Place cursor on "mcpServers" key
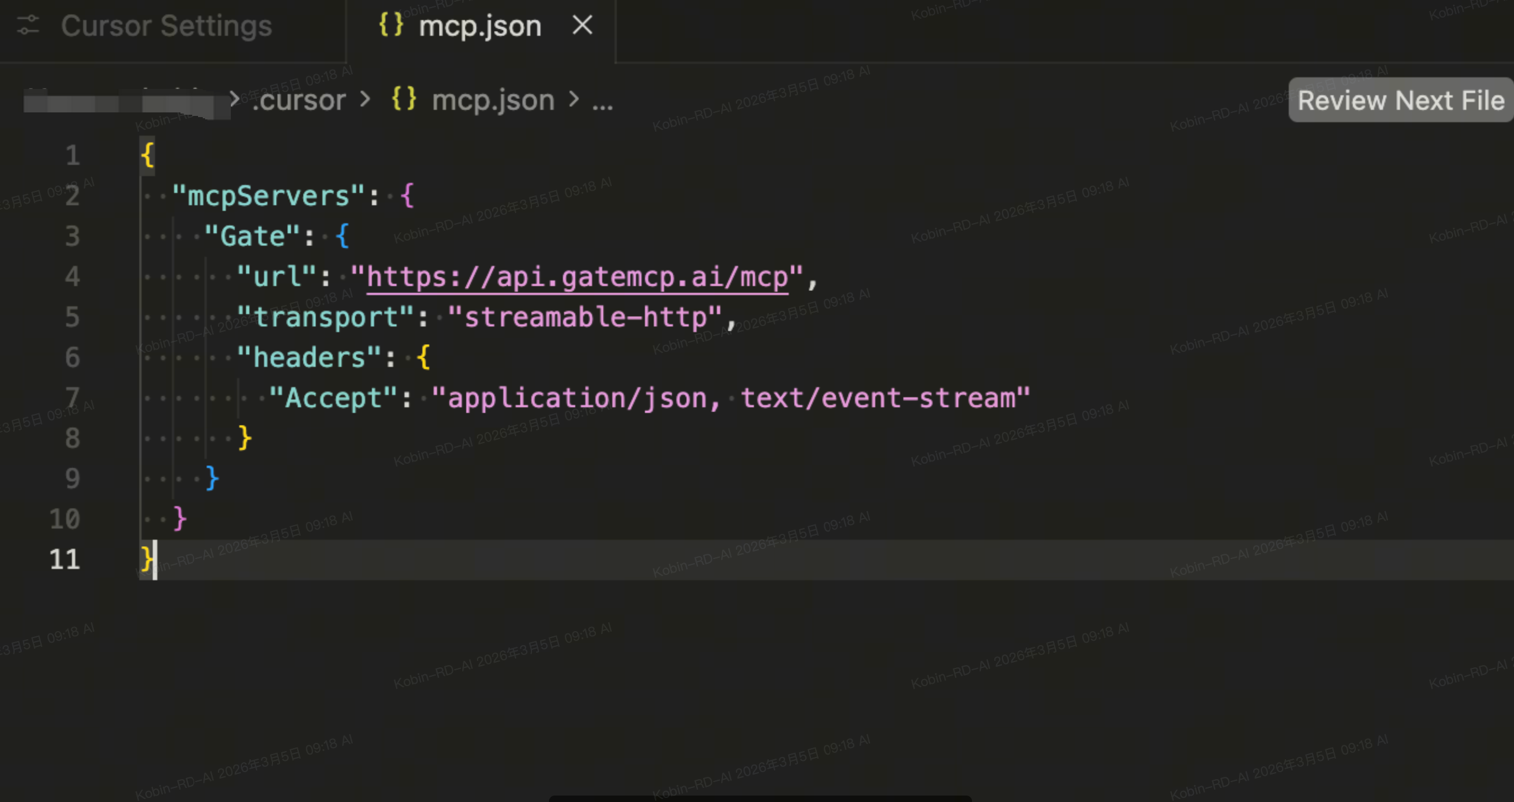Image resolution: width=1514 pixels, height=802 pixels. (x=268, y=196)
